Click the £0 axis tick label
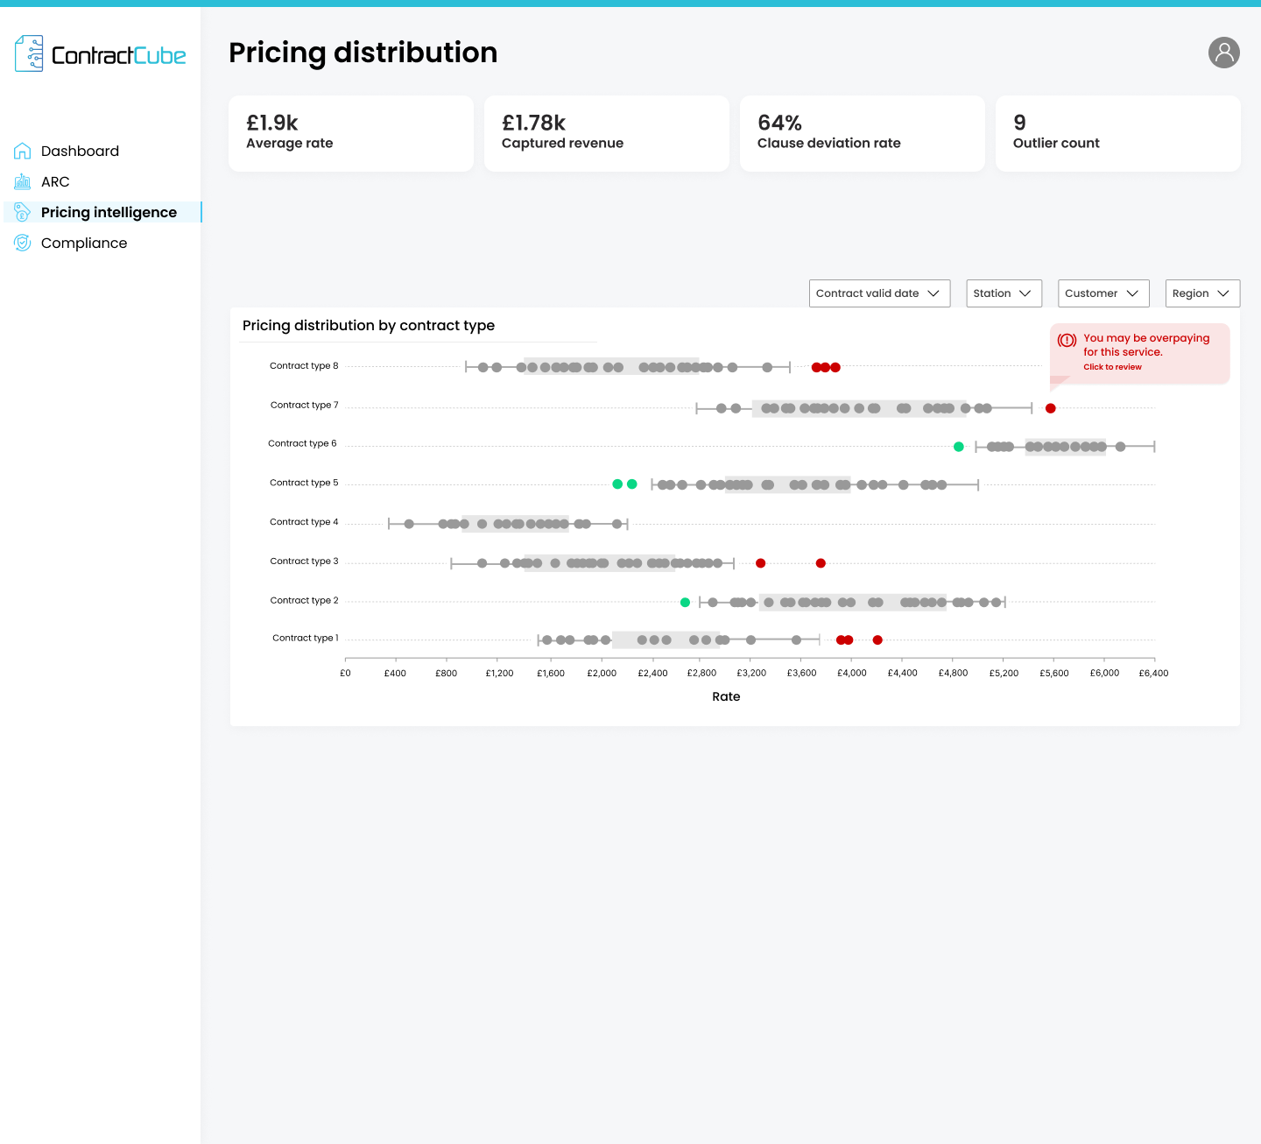1261x1144 pixels. [x=345, y=673]
